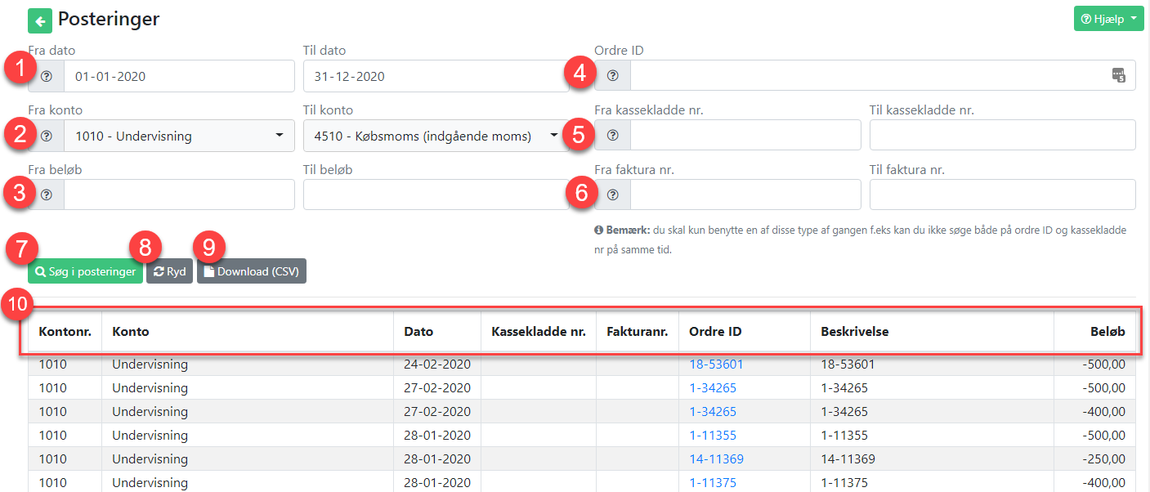1150x492 pixels.
Task: Click the help icon next to Fra dato
Action: click(x=47, y=76)
